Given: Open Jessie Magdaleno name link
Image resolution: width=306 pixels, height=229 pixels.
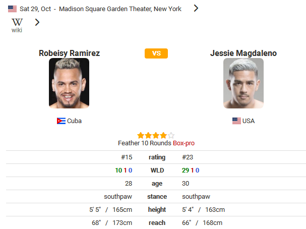Looking at the screenshot, I should coord(243,53).
